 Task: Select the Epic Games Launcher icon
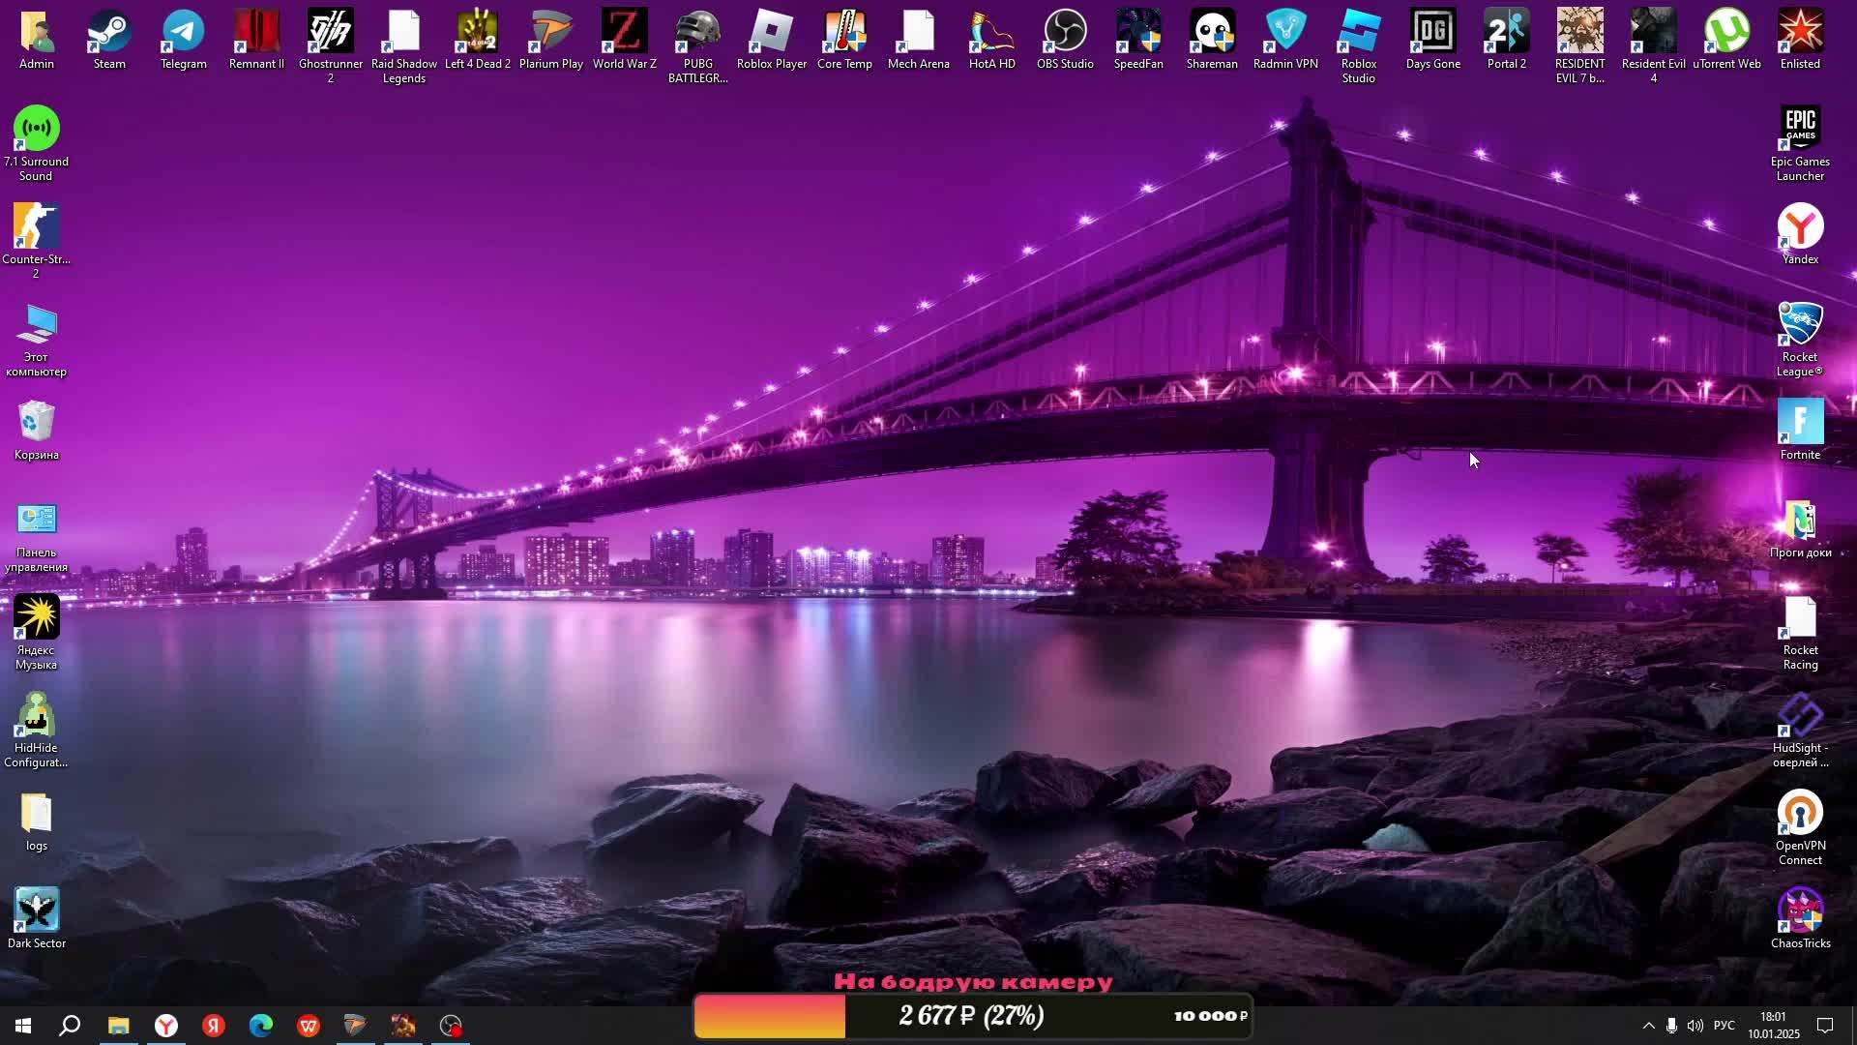point(1801,143)
